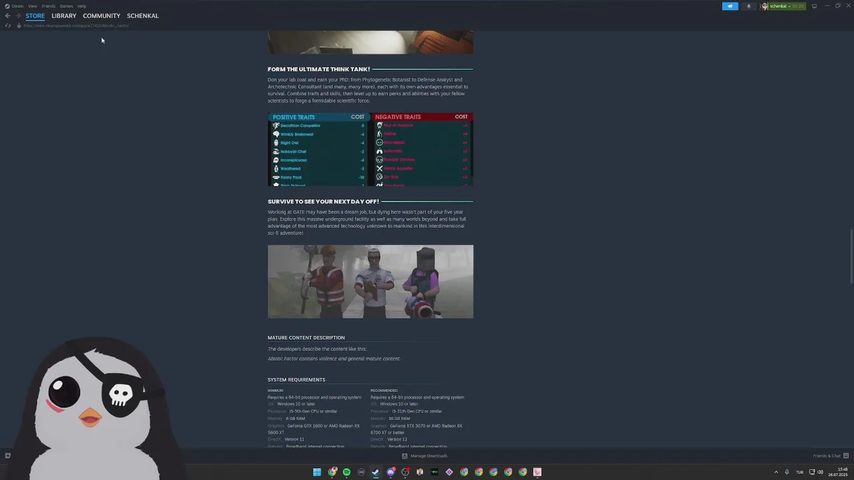Click the SYSTEM REQUIREMENTS heading
Image resolution: width=854 pixels, height=480 pixels.
coord(296,380)
